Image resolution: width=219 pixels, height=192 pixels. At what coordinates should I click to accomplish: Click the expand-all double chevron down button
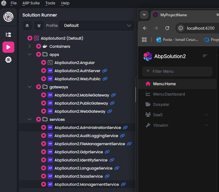click(39, 26)
